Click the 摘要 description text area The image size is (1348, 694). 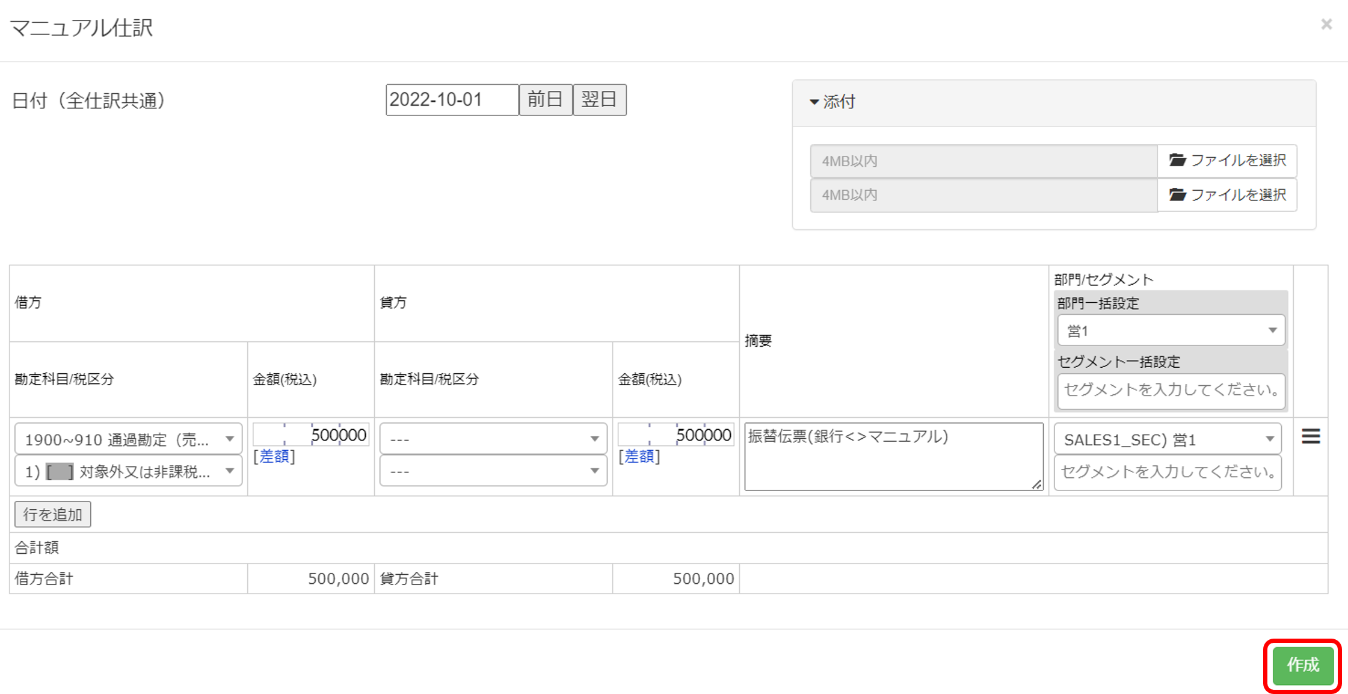pos(893,456)
